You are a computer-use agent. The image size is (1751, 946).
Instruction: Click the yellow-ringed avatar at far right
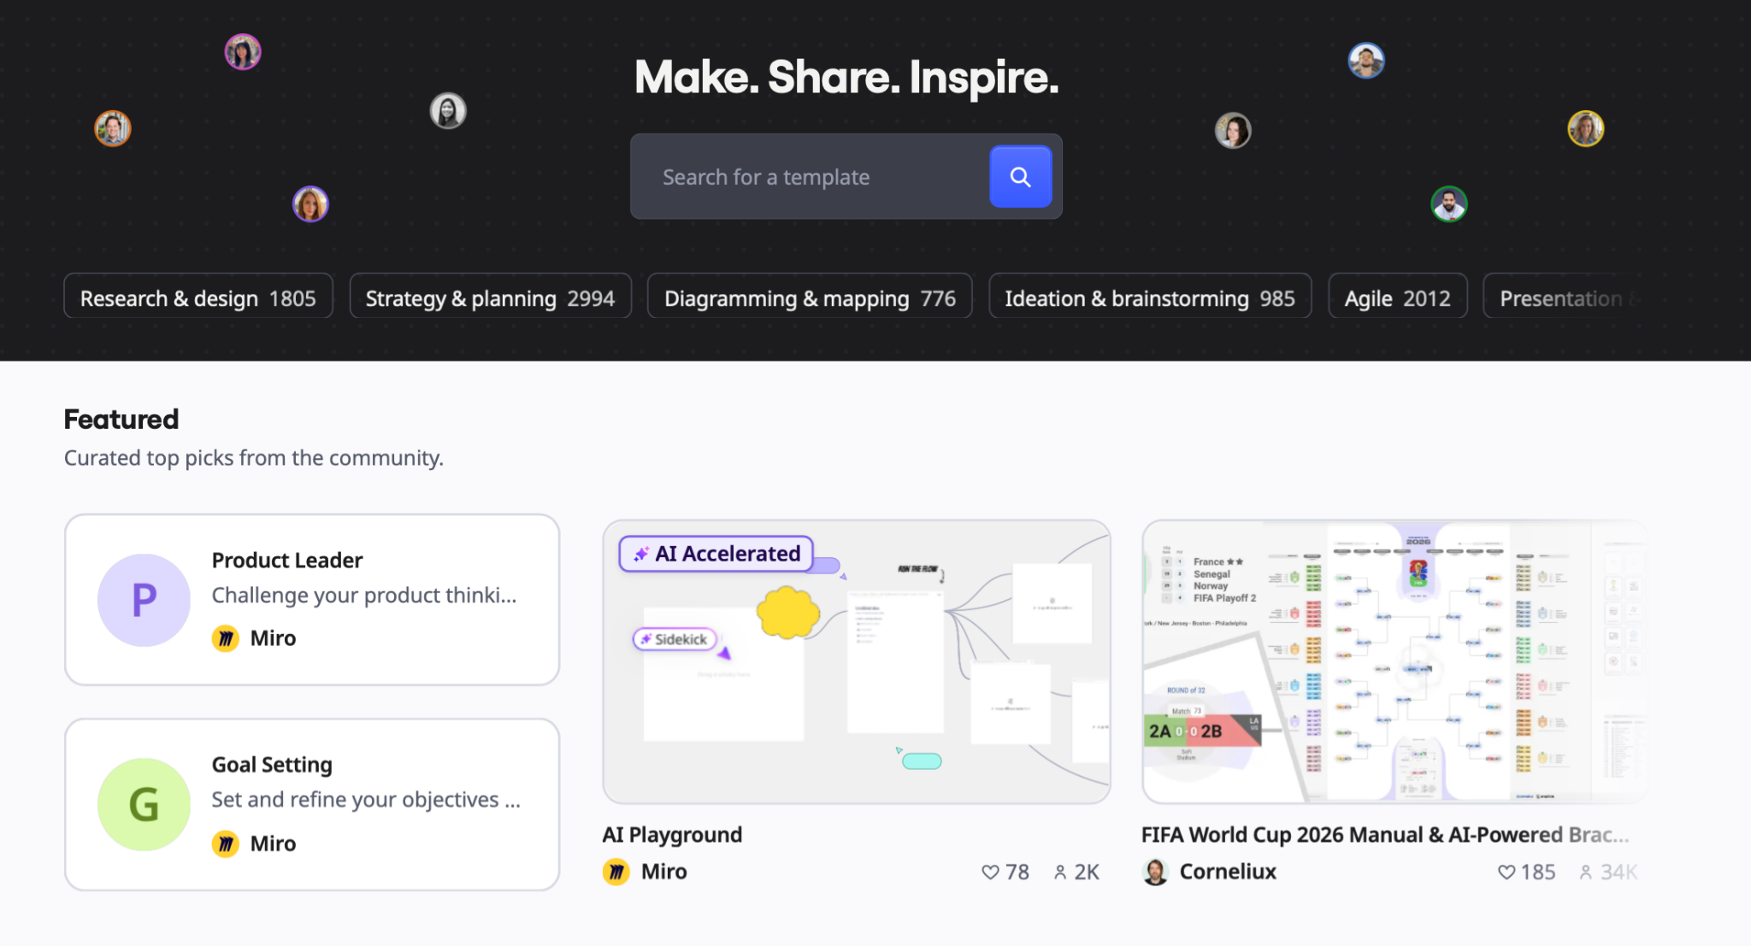coord(1586,129)
